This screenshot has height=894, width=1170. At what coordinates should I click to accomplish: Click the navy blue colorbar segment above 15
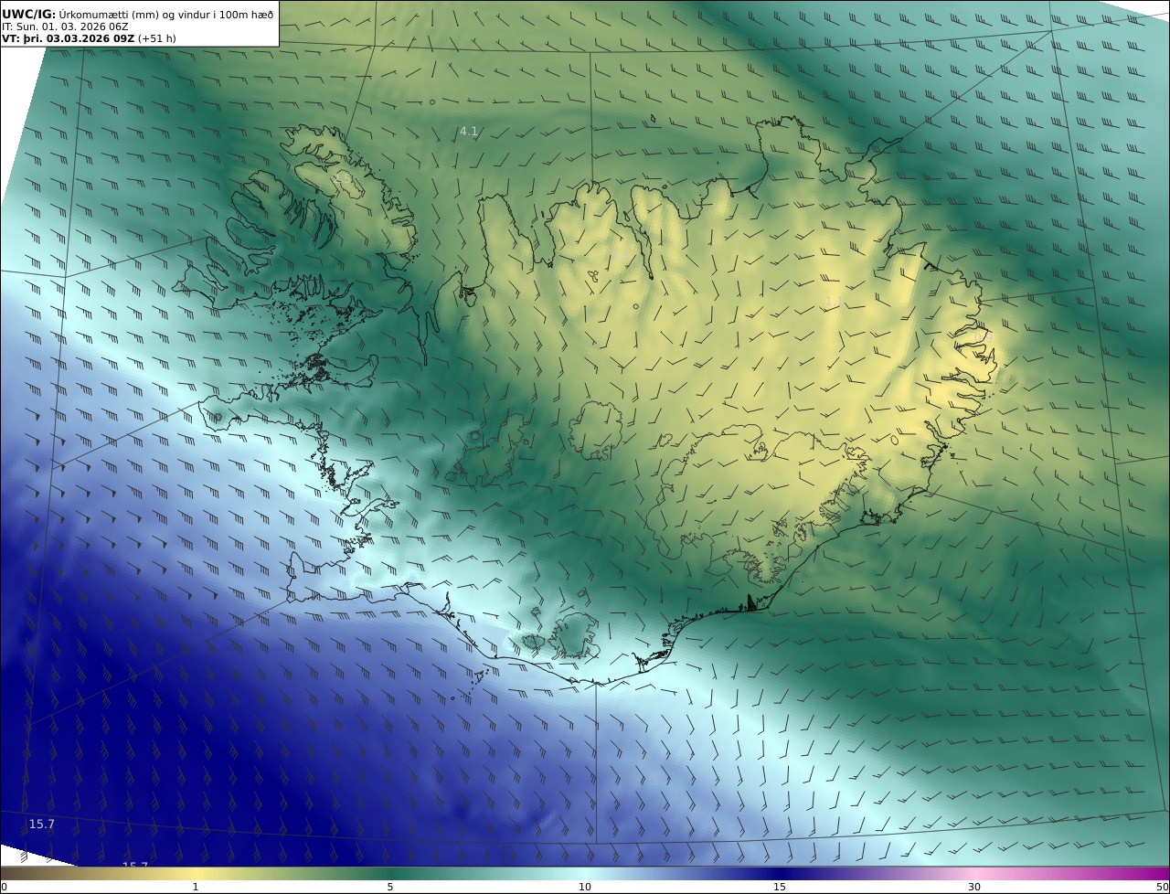780,874
